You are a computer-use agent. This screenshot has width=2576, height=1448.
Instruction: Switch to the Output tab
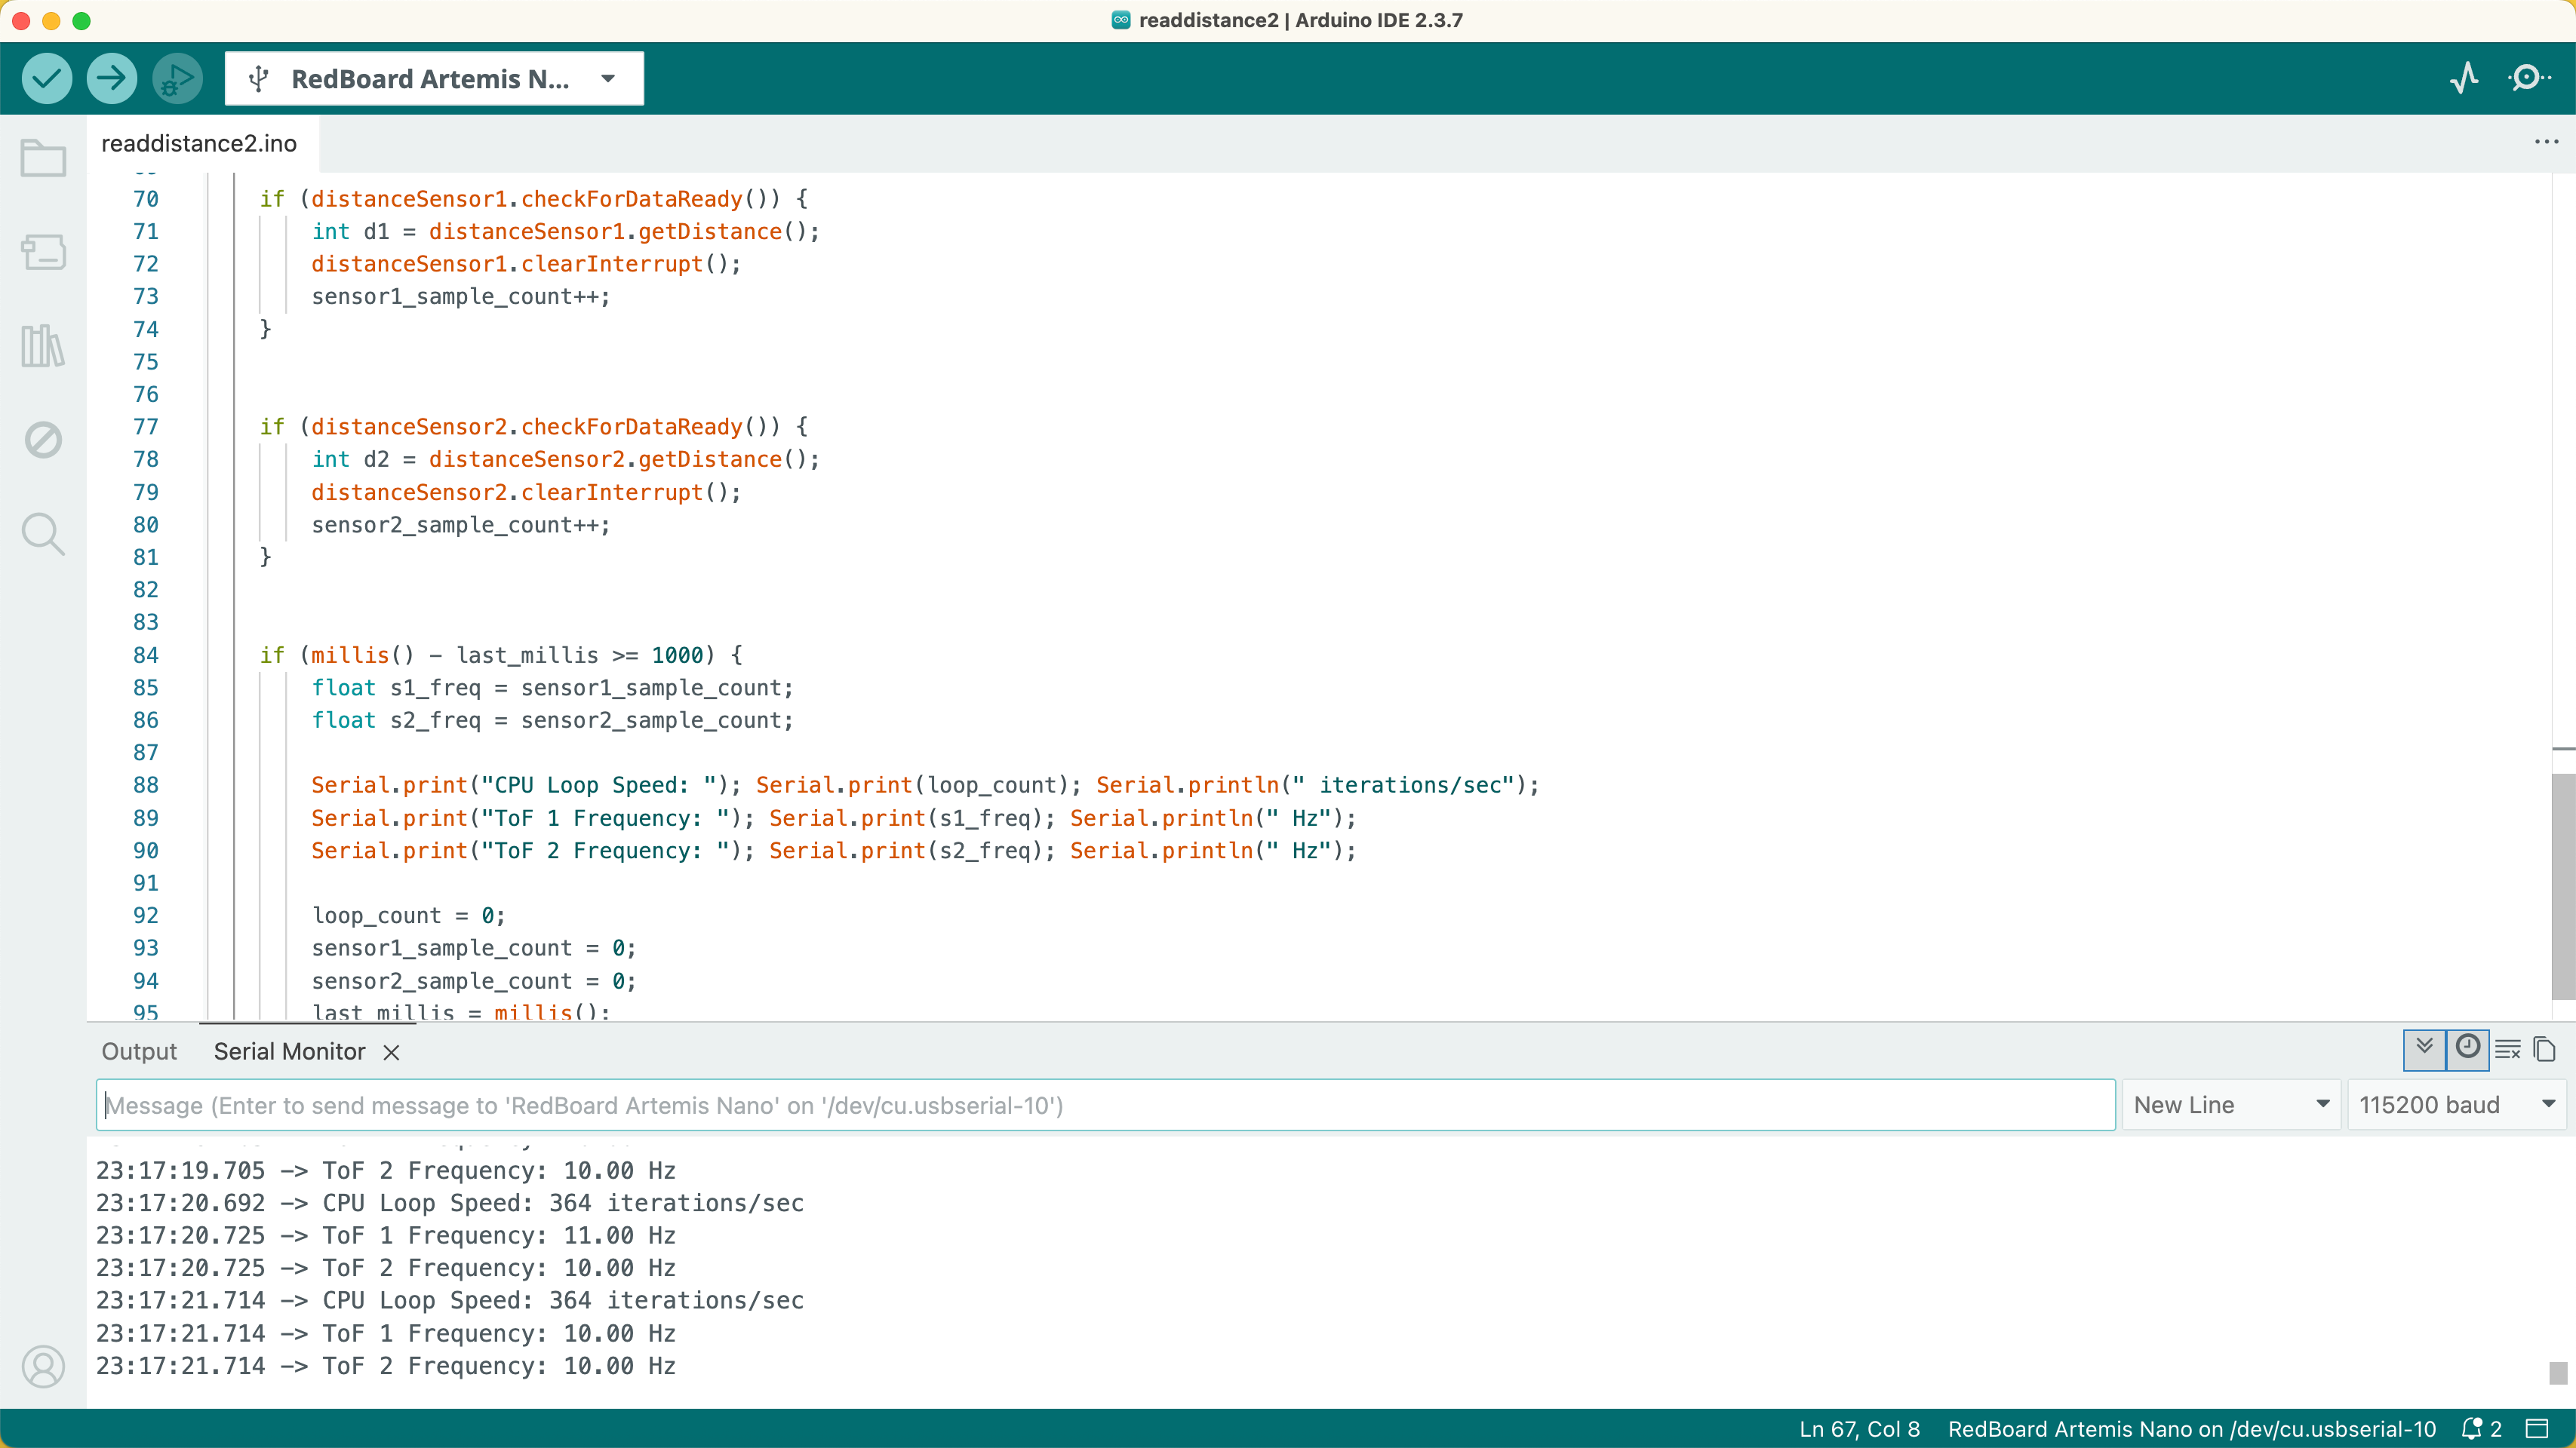coord(139,1051)
